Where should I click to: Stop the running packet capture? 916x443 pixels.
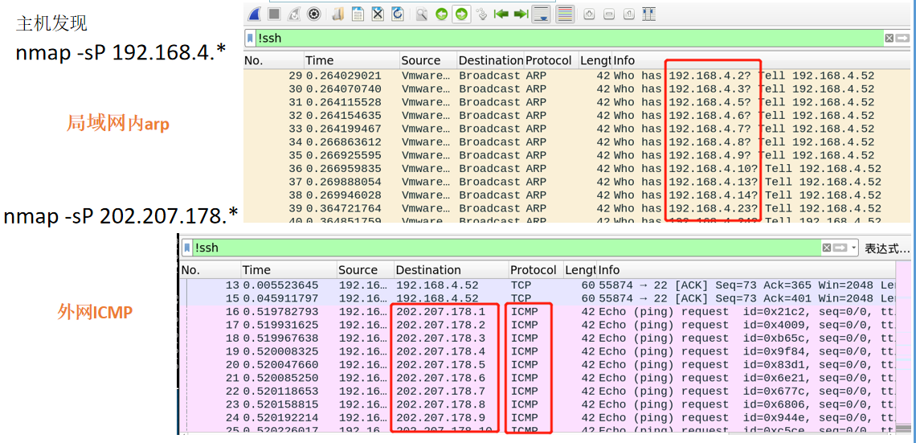(x=274, y=14)
